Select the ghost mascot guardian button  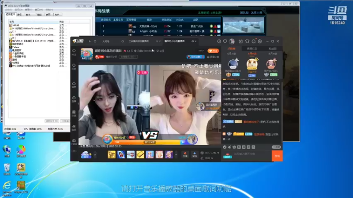point(86,154)
